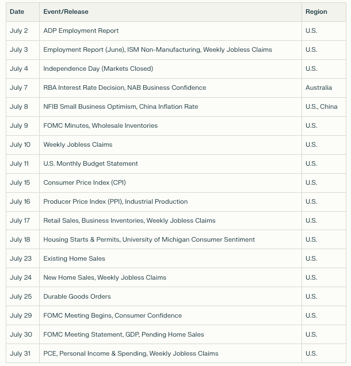The height and width of the screenshot is (366, 351).
Task: Select RBA Interest Rate Decision row text
Action: (125, 87)
